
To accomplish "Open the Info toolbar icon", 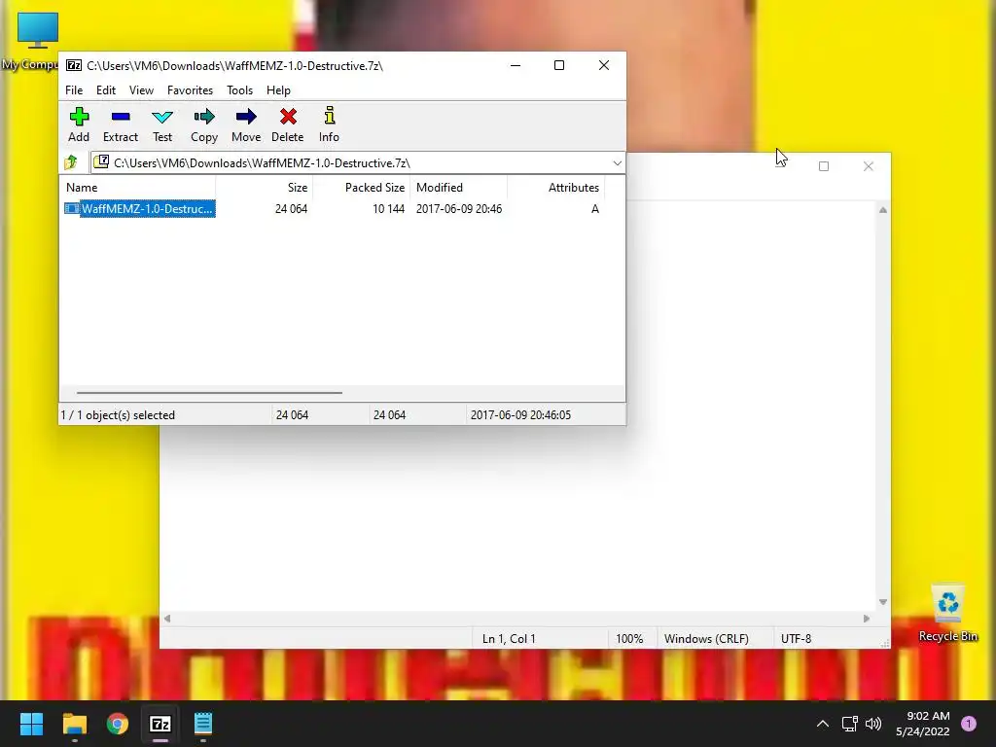I will click(329, 116).
